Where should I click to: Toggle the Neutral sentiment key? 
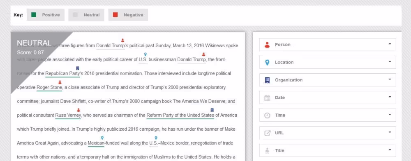click(x=86, y=15)
